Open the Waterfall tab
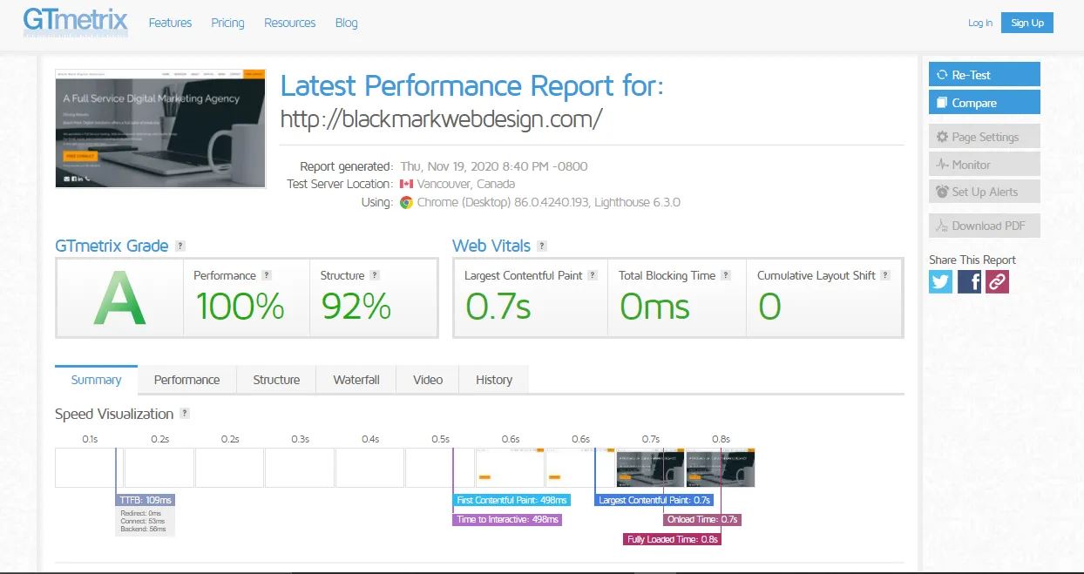The image size is (1084, 574). pyautogui.click(x=356, y=380)
